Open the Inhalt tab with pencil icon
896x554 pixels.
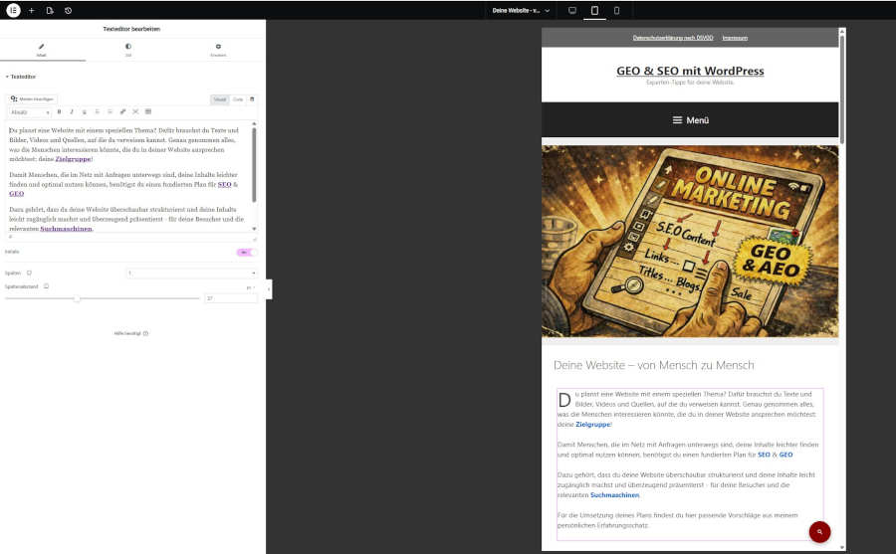pyautogui.click(x=42, y=51)
